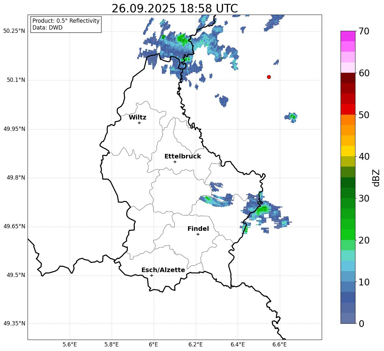Click the 6°E longitude label
Viewport: 384px width, 351px height.
[x=153, y=345]
